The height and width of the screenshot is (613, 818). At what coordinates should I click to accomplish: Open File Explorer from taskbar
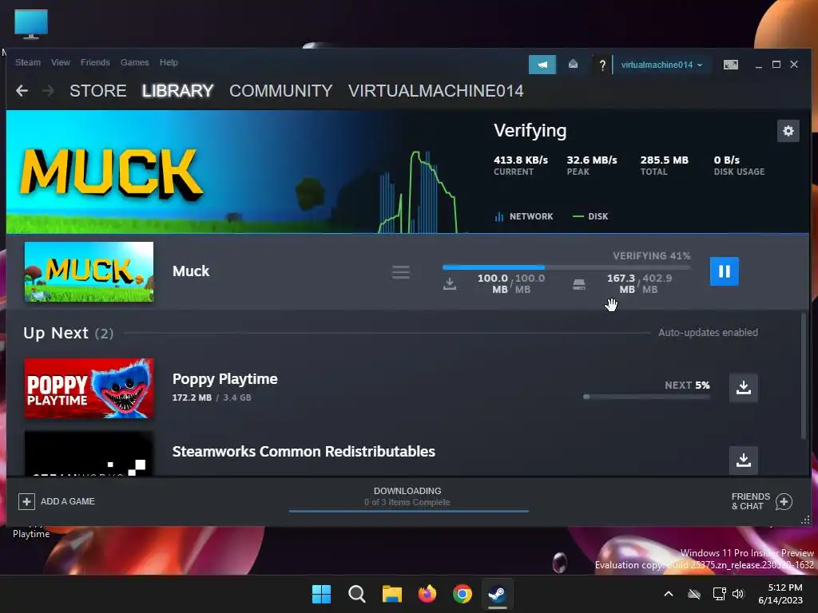(391, 594)
